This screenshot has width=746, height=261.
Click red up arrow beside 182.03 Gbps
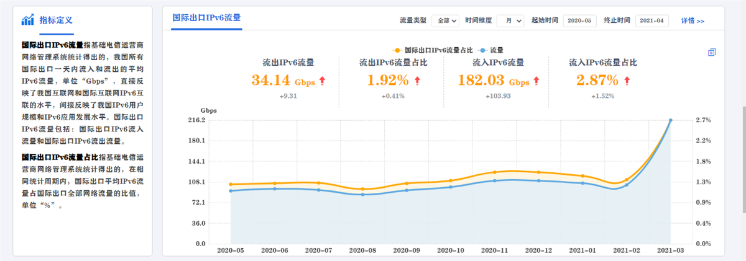535,81
